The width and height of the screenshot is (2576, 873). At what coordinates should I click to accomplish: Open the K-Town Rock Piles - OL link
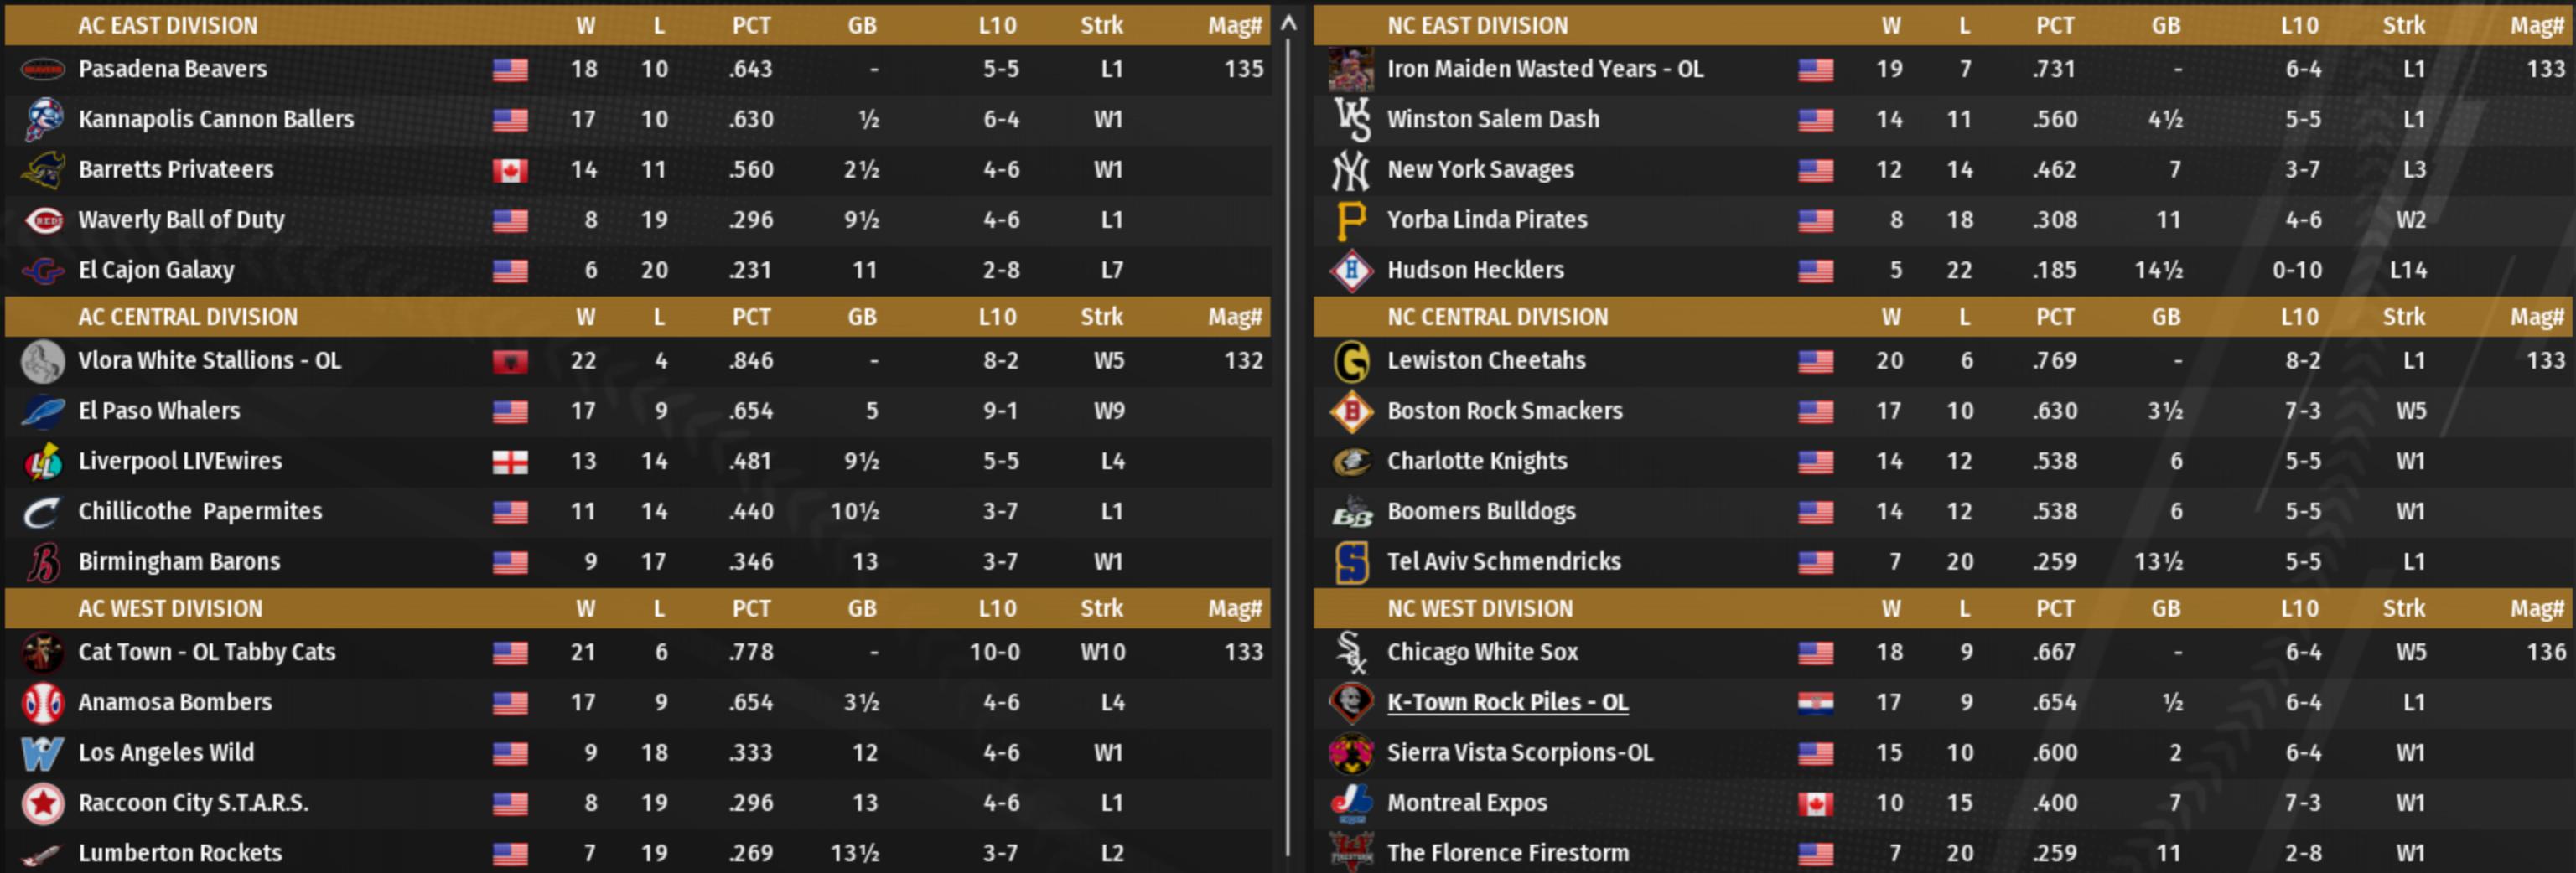click(1507, 702)
